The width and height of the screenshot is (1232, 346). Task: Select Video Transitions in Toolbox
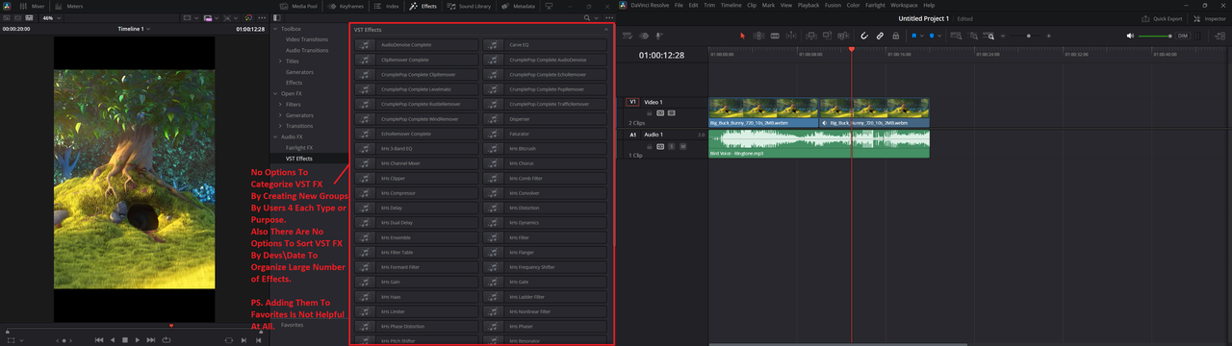(x=307, y=38)
